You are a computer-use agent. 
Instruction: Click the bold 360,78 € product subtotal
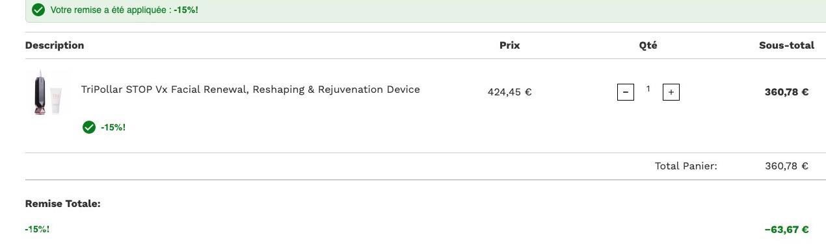(x=786, y=92)
